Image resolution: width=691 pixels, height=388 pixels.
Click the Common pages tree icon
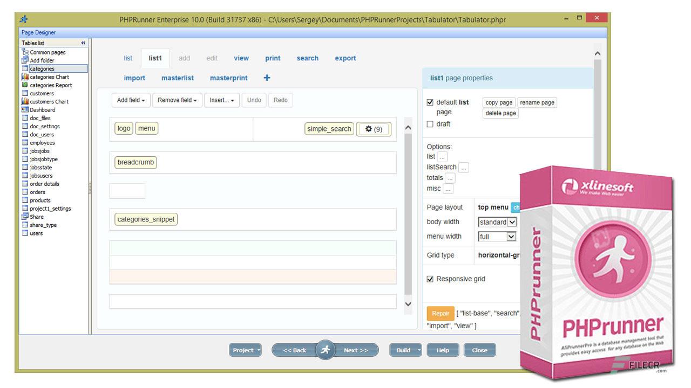pyautogui.click(x=25, y=52)
